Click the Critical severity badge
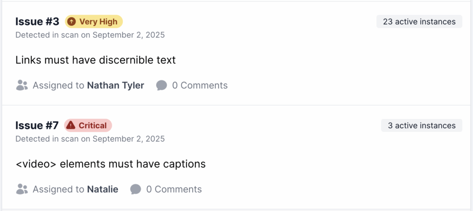The height and width of the screenshot is (211, 473). (88, 125)
